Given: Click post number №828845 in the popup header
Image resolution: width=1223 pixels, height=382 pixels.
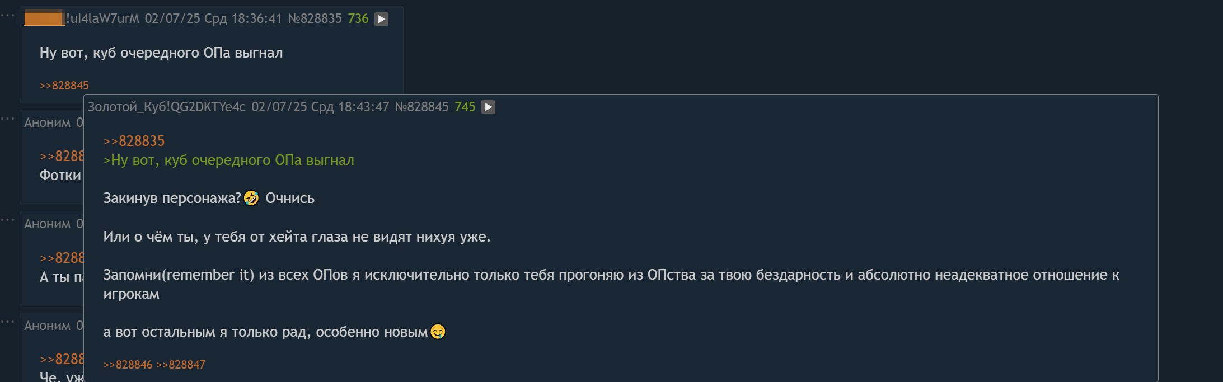Looking at the screenshot, I should click(421, 107).
